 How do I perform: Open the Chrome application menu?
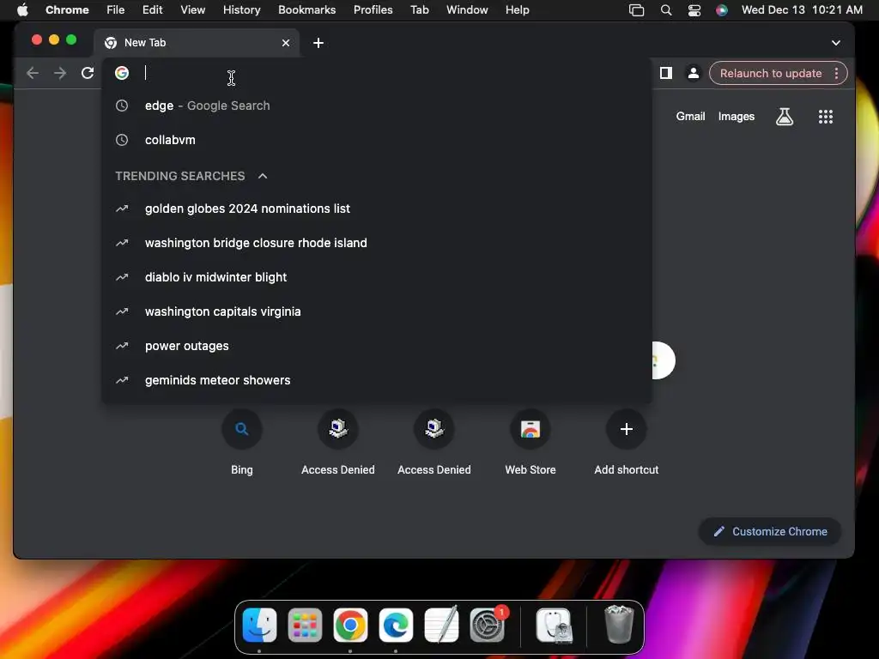[x=67, y=9]
